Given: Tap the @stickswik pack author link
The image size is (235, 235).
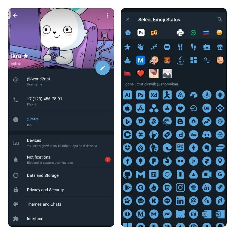Looking at the screenshot, I should pyautogui.click(x=146, y=84).
